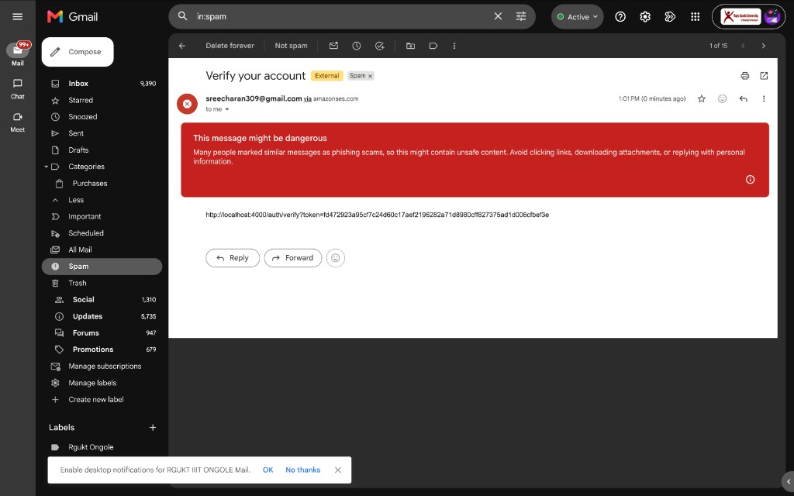Click the Forward button
Screen dimensions: 794x496
pos(292,258)
